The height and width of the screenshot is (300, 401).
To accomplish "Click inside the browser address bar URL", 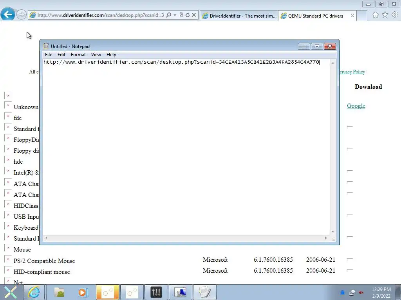I will click(x=101, y=15).
